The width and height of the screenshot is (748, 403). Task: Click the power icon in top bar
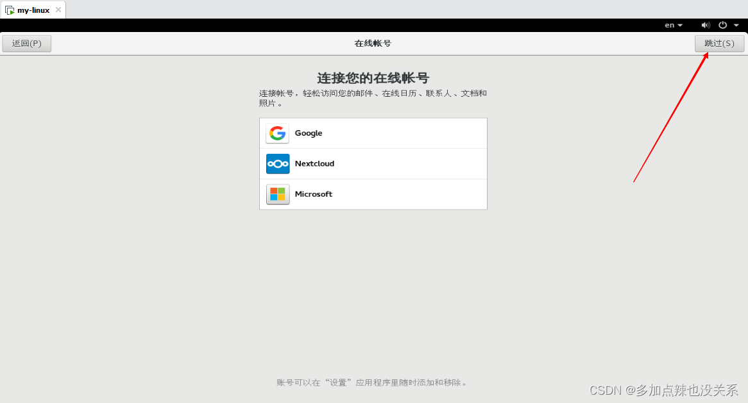tap(723, 25)
